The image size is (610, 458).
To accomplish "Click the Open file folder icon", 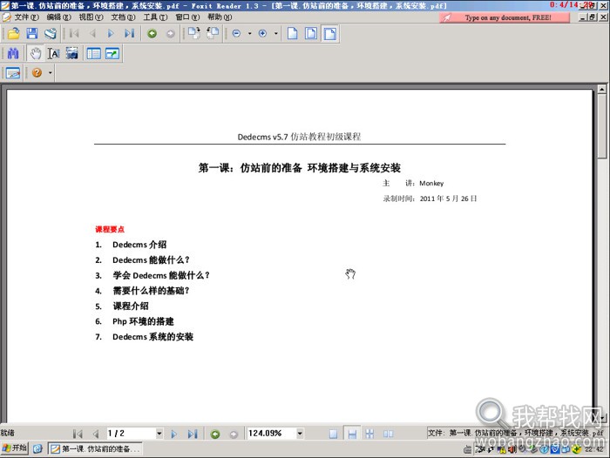I will tap(13, 33).
